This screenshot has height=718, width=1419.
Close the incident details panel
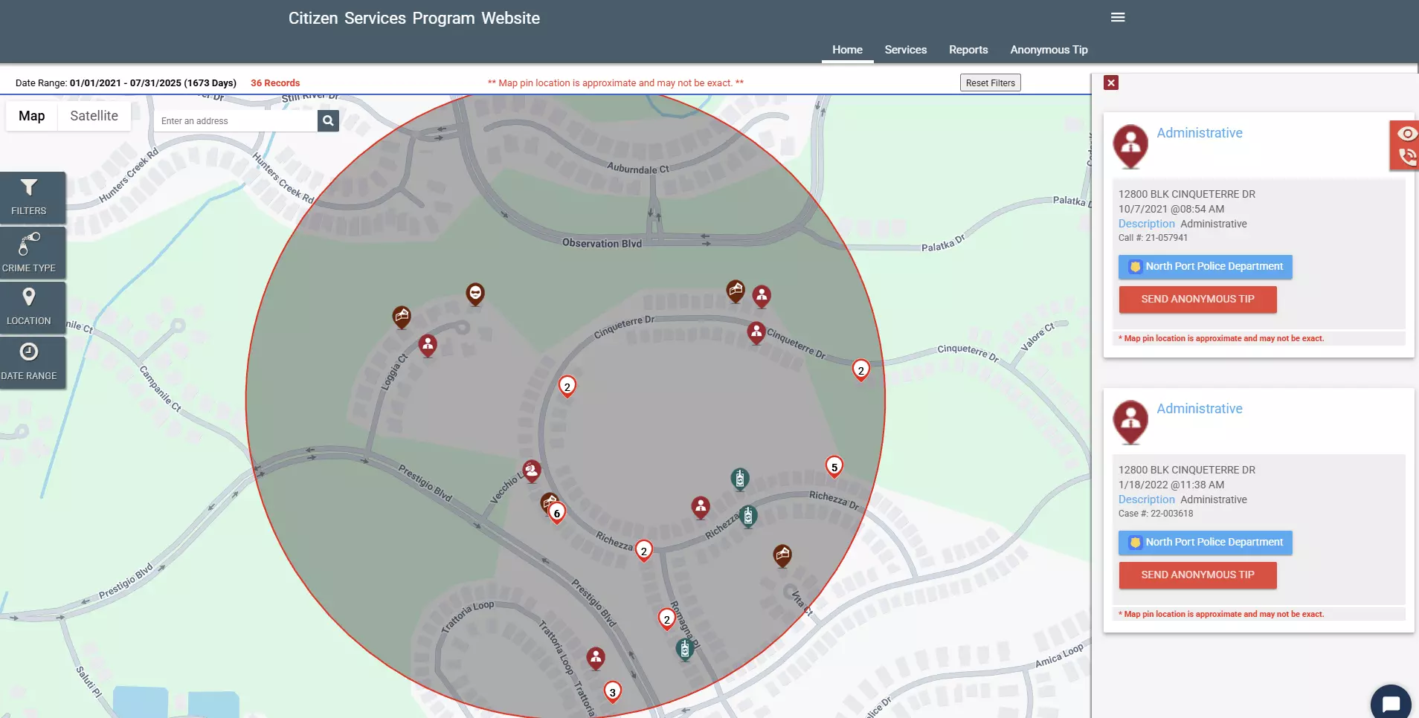1111,83
